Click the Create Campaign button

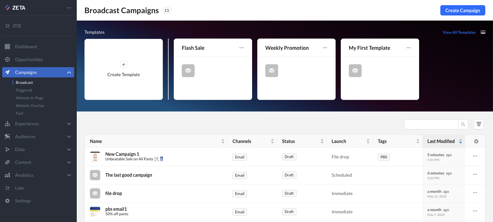pos(462,10)
